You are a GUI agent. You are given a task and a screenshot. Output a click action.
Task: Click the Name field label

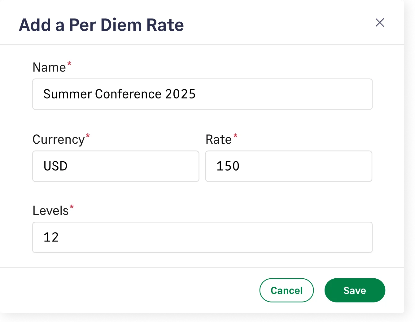click(x=49, y=67)
